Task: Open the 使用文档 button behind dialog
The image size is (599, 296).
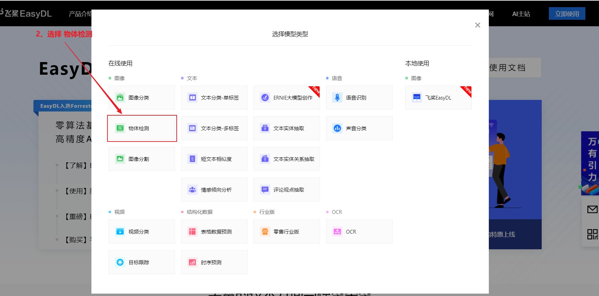Action: [515, 68]
